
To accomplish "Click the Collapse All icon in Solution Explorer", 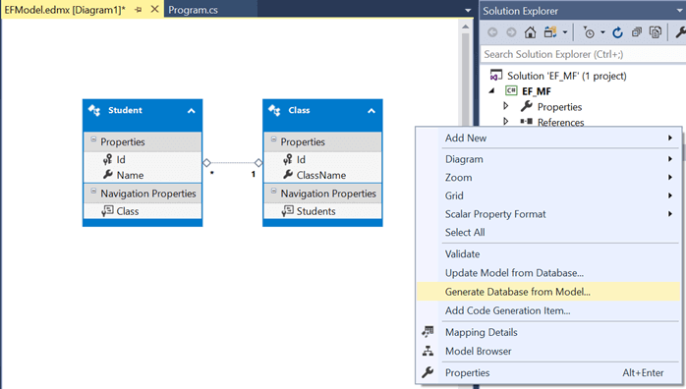I will 637,32.
